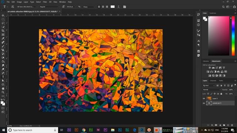This screenshot has height=133, width=237.
Task: Open the Image menu
Action: coord(19,2)
